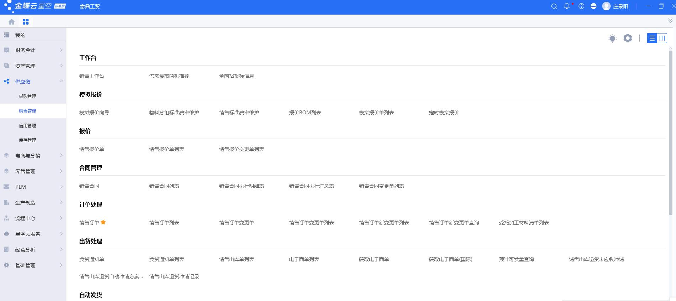The width and height of the screenshot is (676, 301).
Task: Open 销售报价单列表
Action: 167,149
